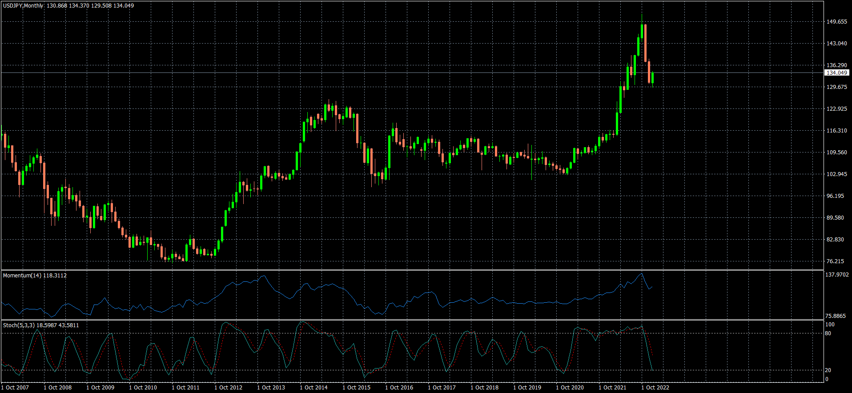Select the Stoch(5,3,3) indicator label
This screenshot has height=393, width=852.
tap(19, 325)
